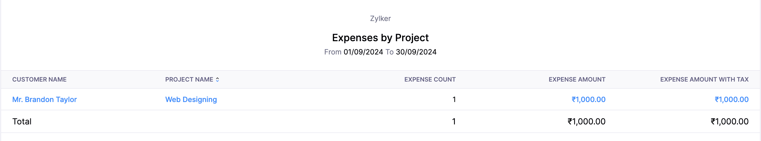The image size is (761, 141).
Task: Select the Total expense amount with tax
Action: [x=729, y=121]
